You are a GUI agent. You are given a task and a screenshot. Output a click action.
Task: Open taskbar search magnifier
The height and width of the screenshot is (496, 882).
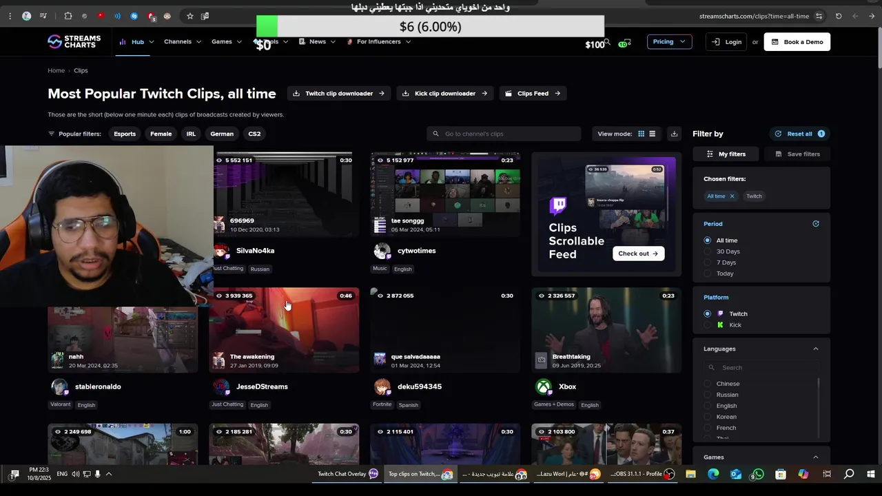849,474
